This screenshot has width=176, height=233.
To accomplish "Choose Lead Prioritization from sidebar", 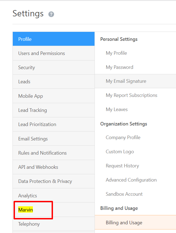I will click(37, 124).
